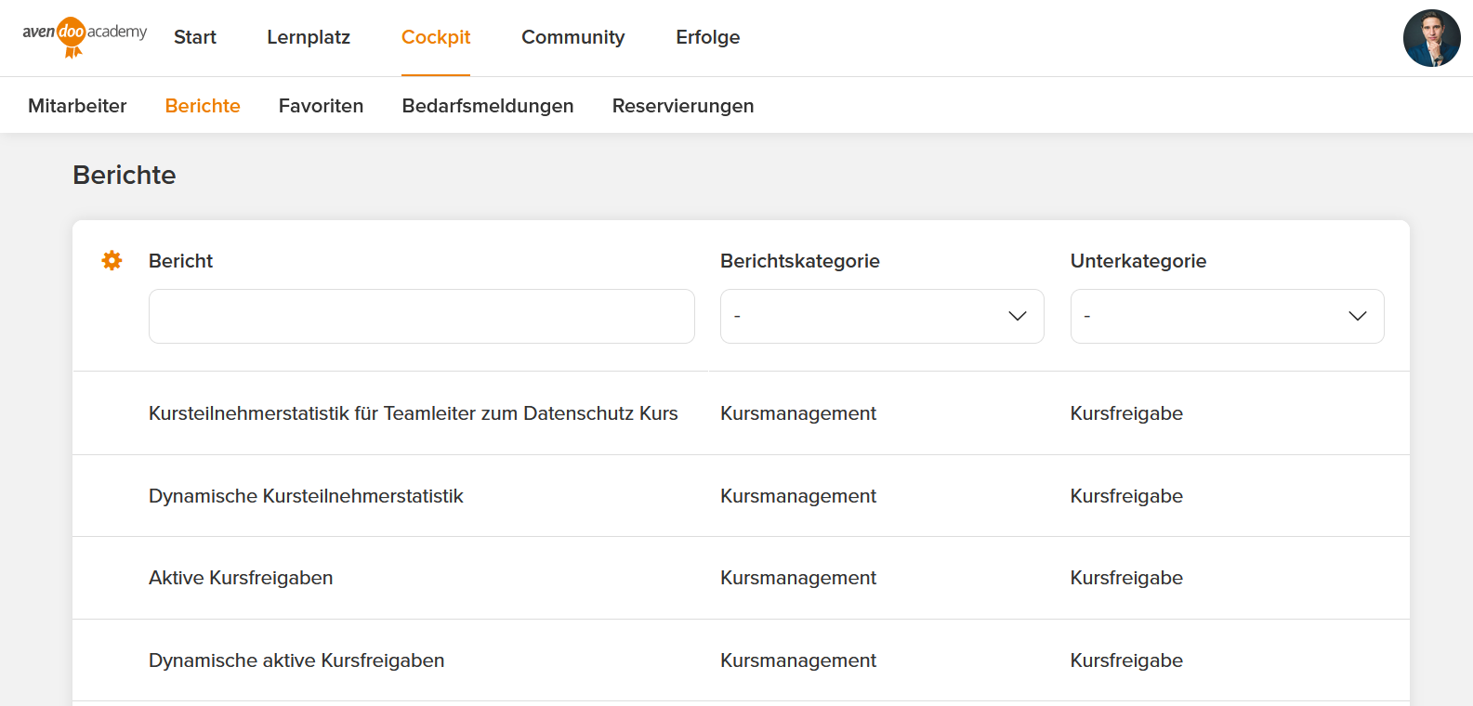Select the Berichte sub-tab
The height and width of the screenshot is (706, 1473).
203,106
